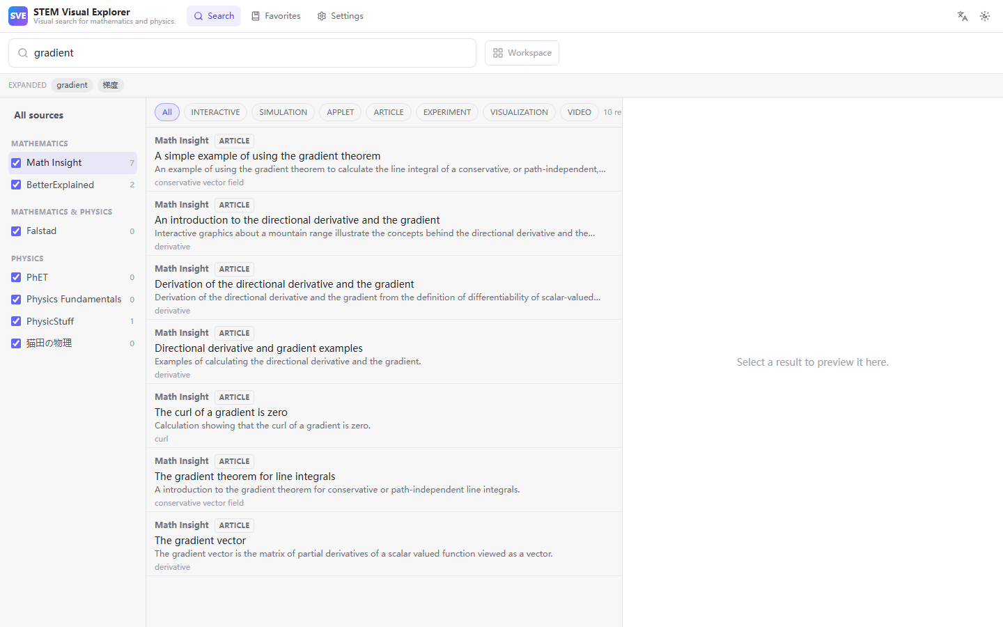
Task: Open the Workspace button
Action: click(x=522, y=53)
